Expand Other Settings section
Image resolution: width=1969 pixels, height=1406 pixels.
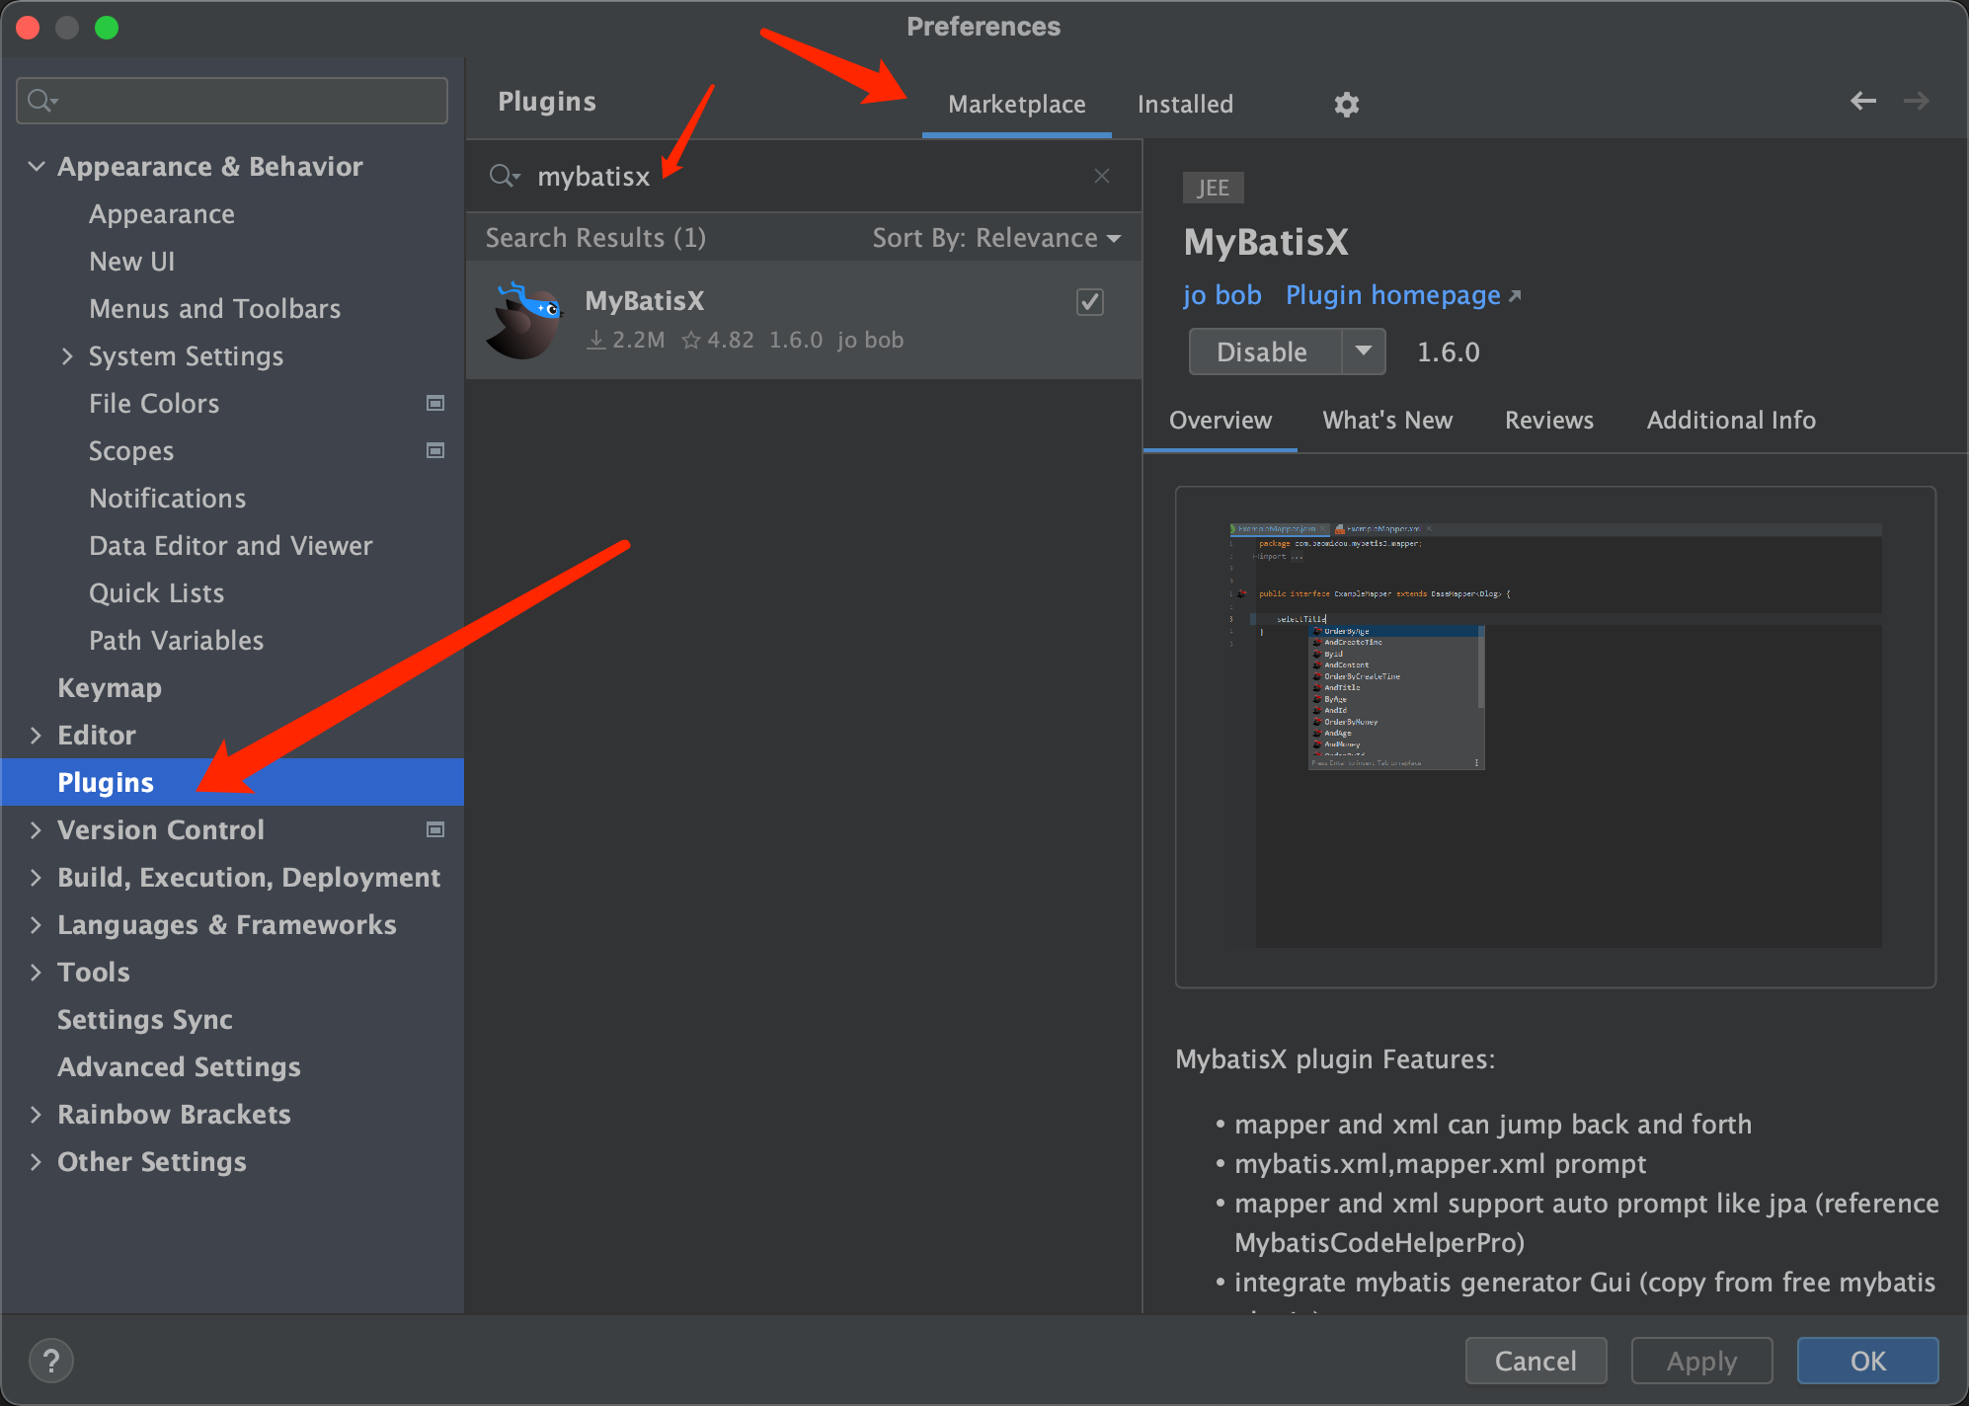tap(37, 1161)
